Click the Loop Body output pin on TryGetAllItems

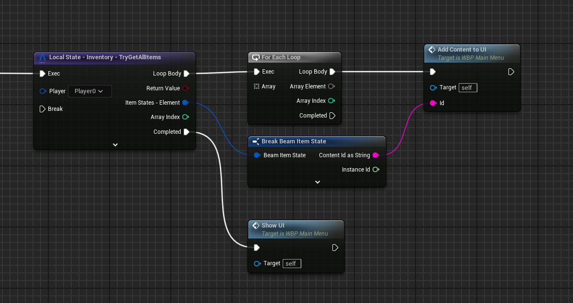187,74
